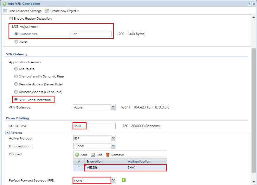257x185 pixels.
Task: Click the scrollbar down arrow
Action: click(x=254, y=182)
